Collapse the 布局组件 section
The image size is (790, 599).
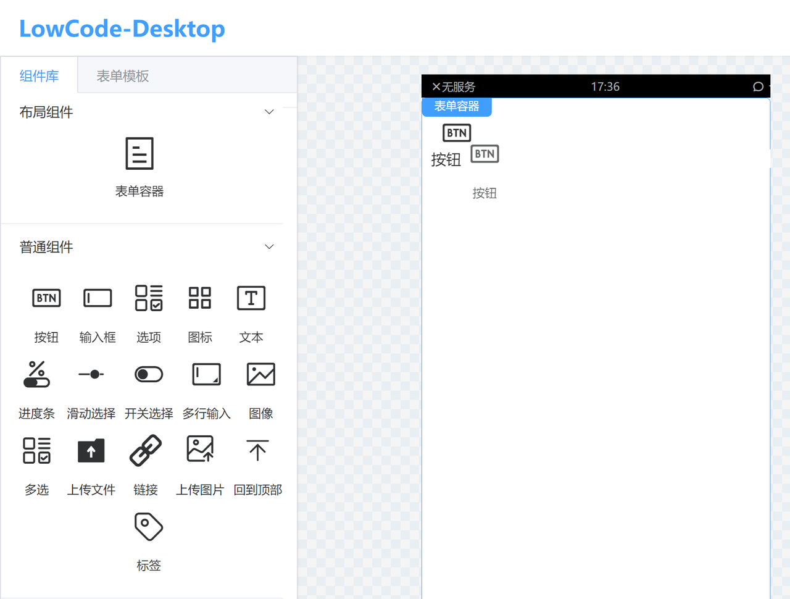(269, 112)
